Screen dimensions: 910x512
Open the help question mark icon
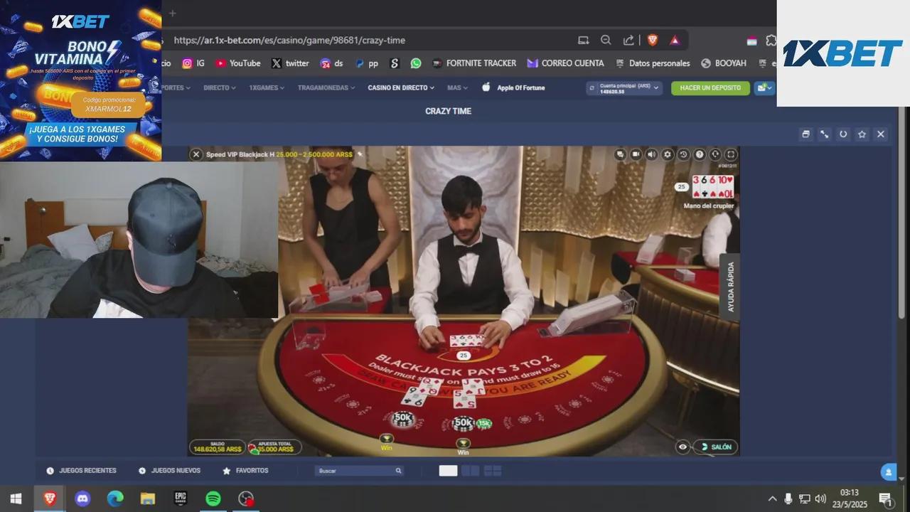pyautogui.click(x=700, y=154)
